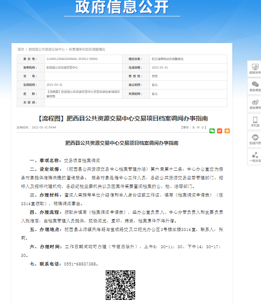This screenshot has width=261, height=304.
Task: Click 肥西县公共资源交易中心 in 发布机构 row
Action: [x=62, y=67]
